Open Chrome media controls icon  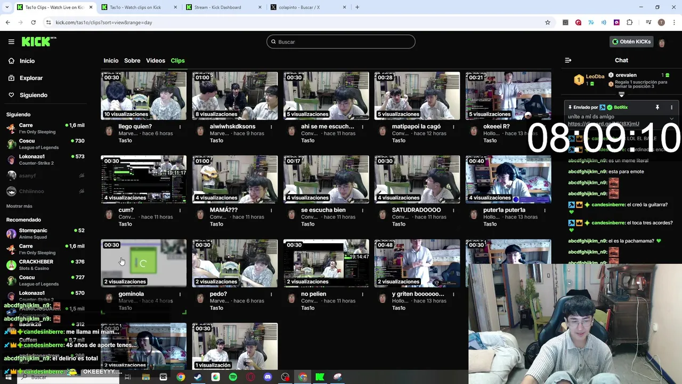click(x=648, y=22)
